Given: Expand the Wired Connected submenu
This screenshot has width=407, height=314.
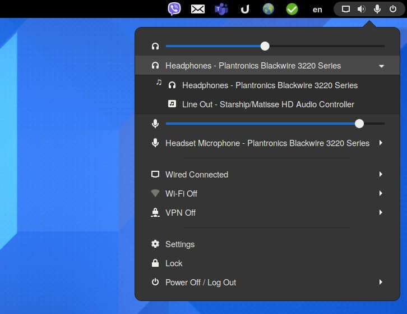Looking at the screenshot, I should (267, 174).
